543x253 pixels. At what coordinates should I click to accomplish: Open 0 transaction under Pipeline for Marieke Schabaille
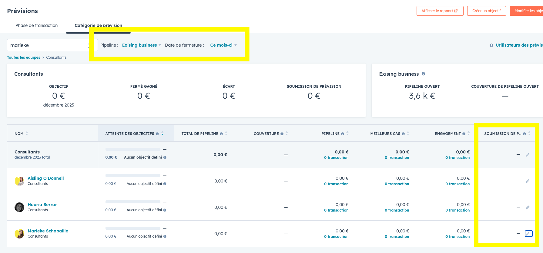tap(336, 237)
